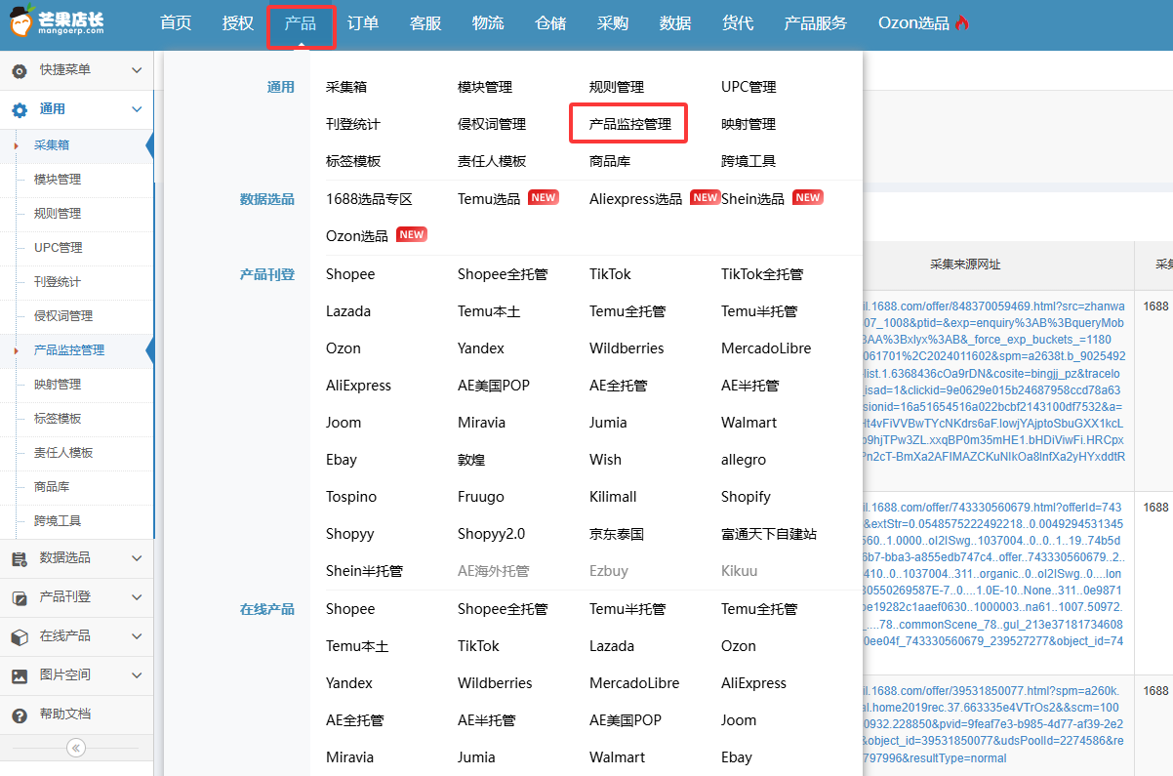1173x776 pixels.
Task: Open the 订单 top navigation tab
Action: click(x=363, y=23)
